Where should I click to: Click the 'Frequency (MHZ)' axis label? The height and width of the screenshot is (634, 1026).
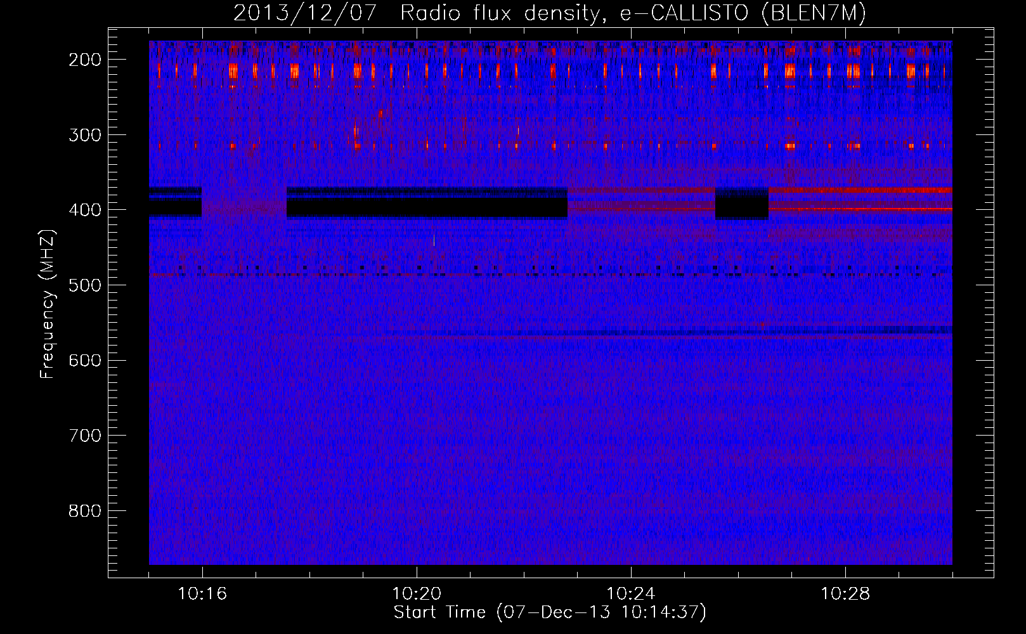(x=48, y=304)
